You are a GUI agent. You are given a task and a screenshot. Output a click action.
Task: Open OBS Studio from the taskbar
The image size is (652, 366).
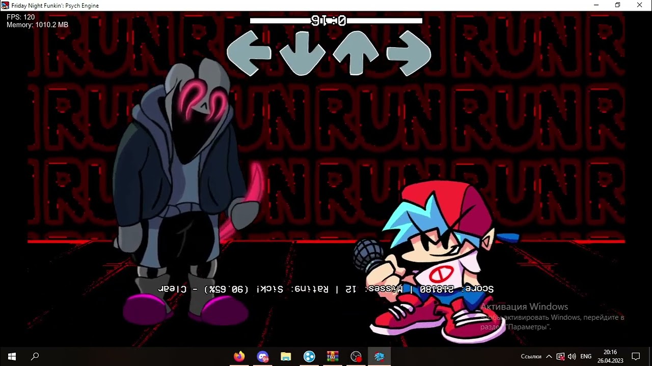pyautogui.click(x=356, y=356)
